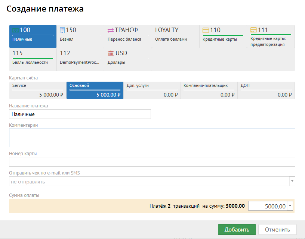Click the Отменить button
305x239 pixels.
click(x=277, y=230)
